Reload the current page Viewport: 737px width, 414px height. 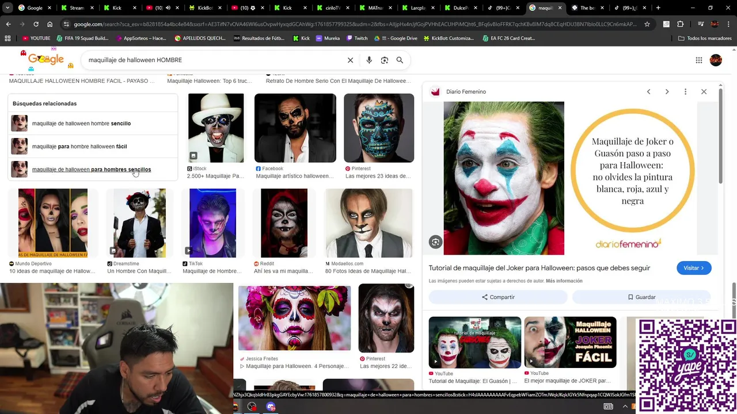tap(36, 24)
